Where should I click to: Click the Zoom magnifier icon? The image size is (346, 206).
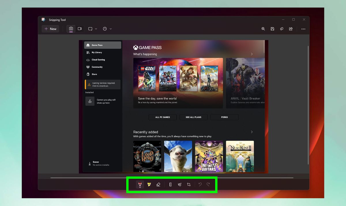263,29
